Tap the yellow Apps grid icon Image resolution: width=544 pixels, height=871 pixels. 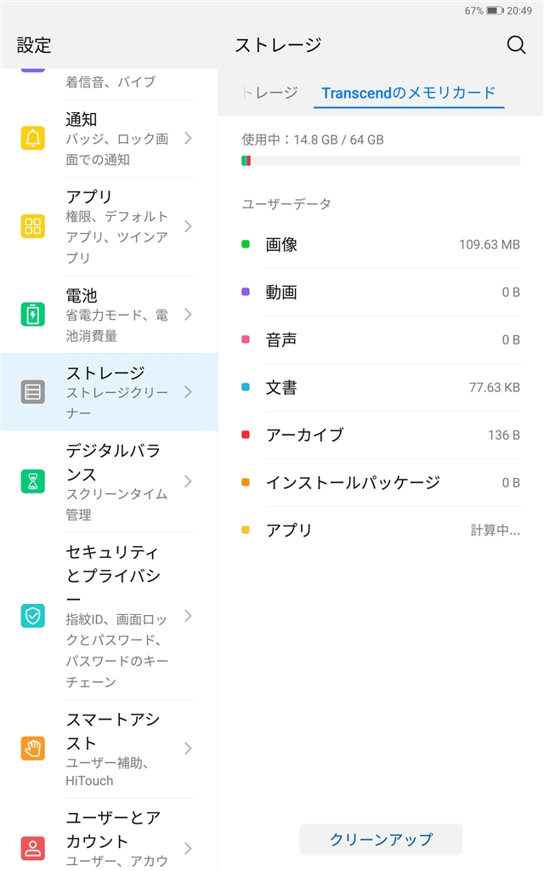(33, 226)
